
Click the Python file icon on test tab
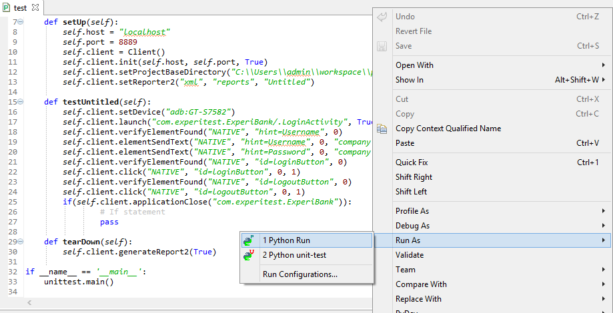tap(7, 7)
